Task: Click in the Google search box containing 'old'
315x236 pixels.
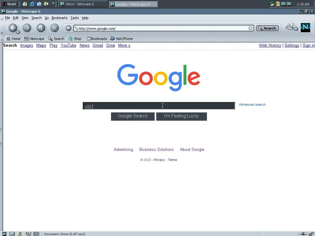Action: click(159, 106)
